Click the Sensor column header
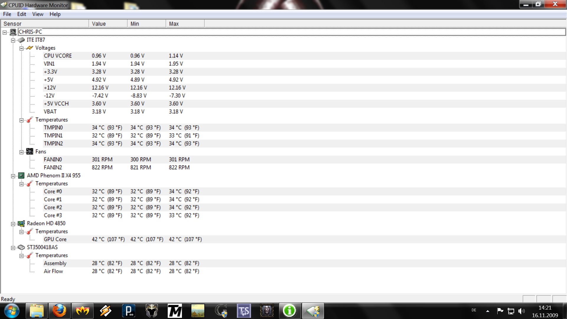 [45, 24]
